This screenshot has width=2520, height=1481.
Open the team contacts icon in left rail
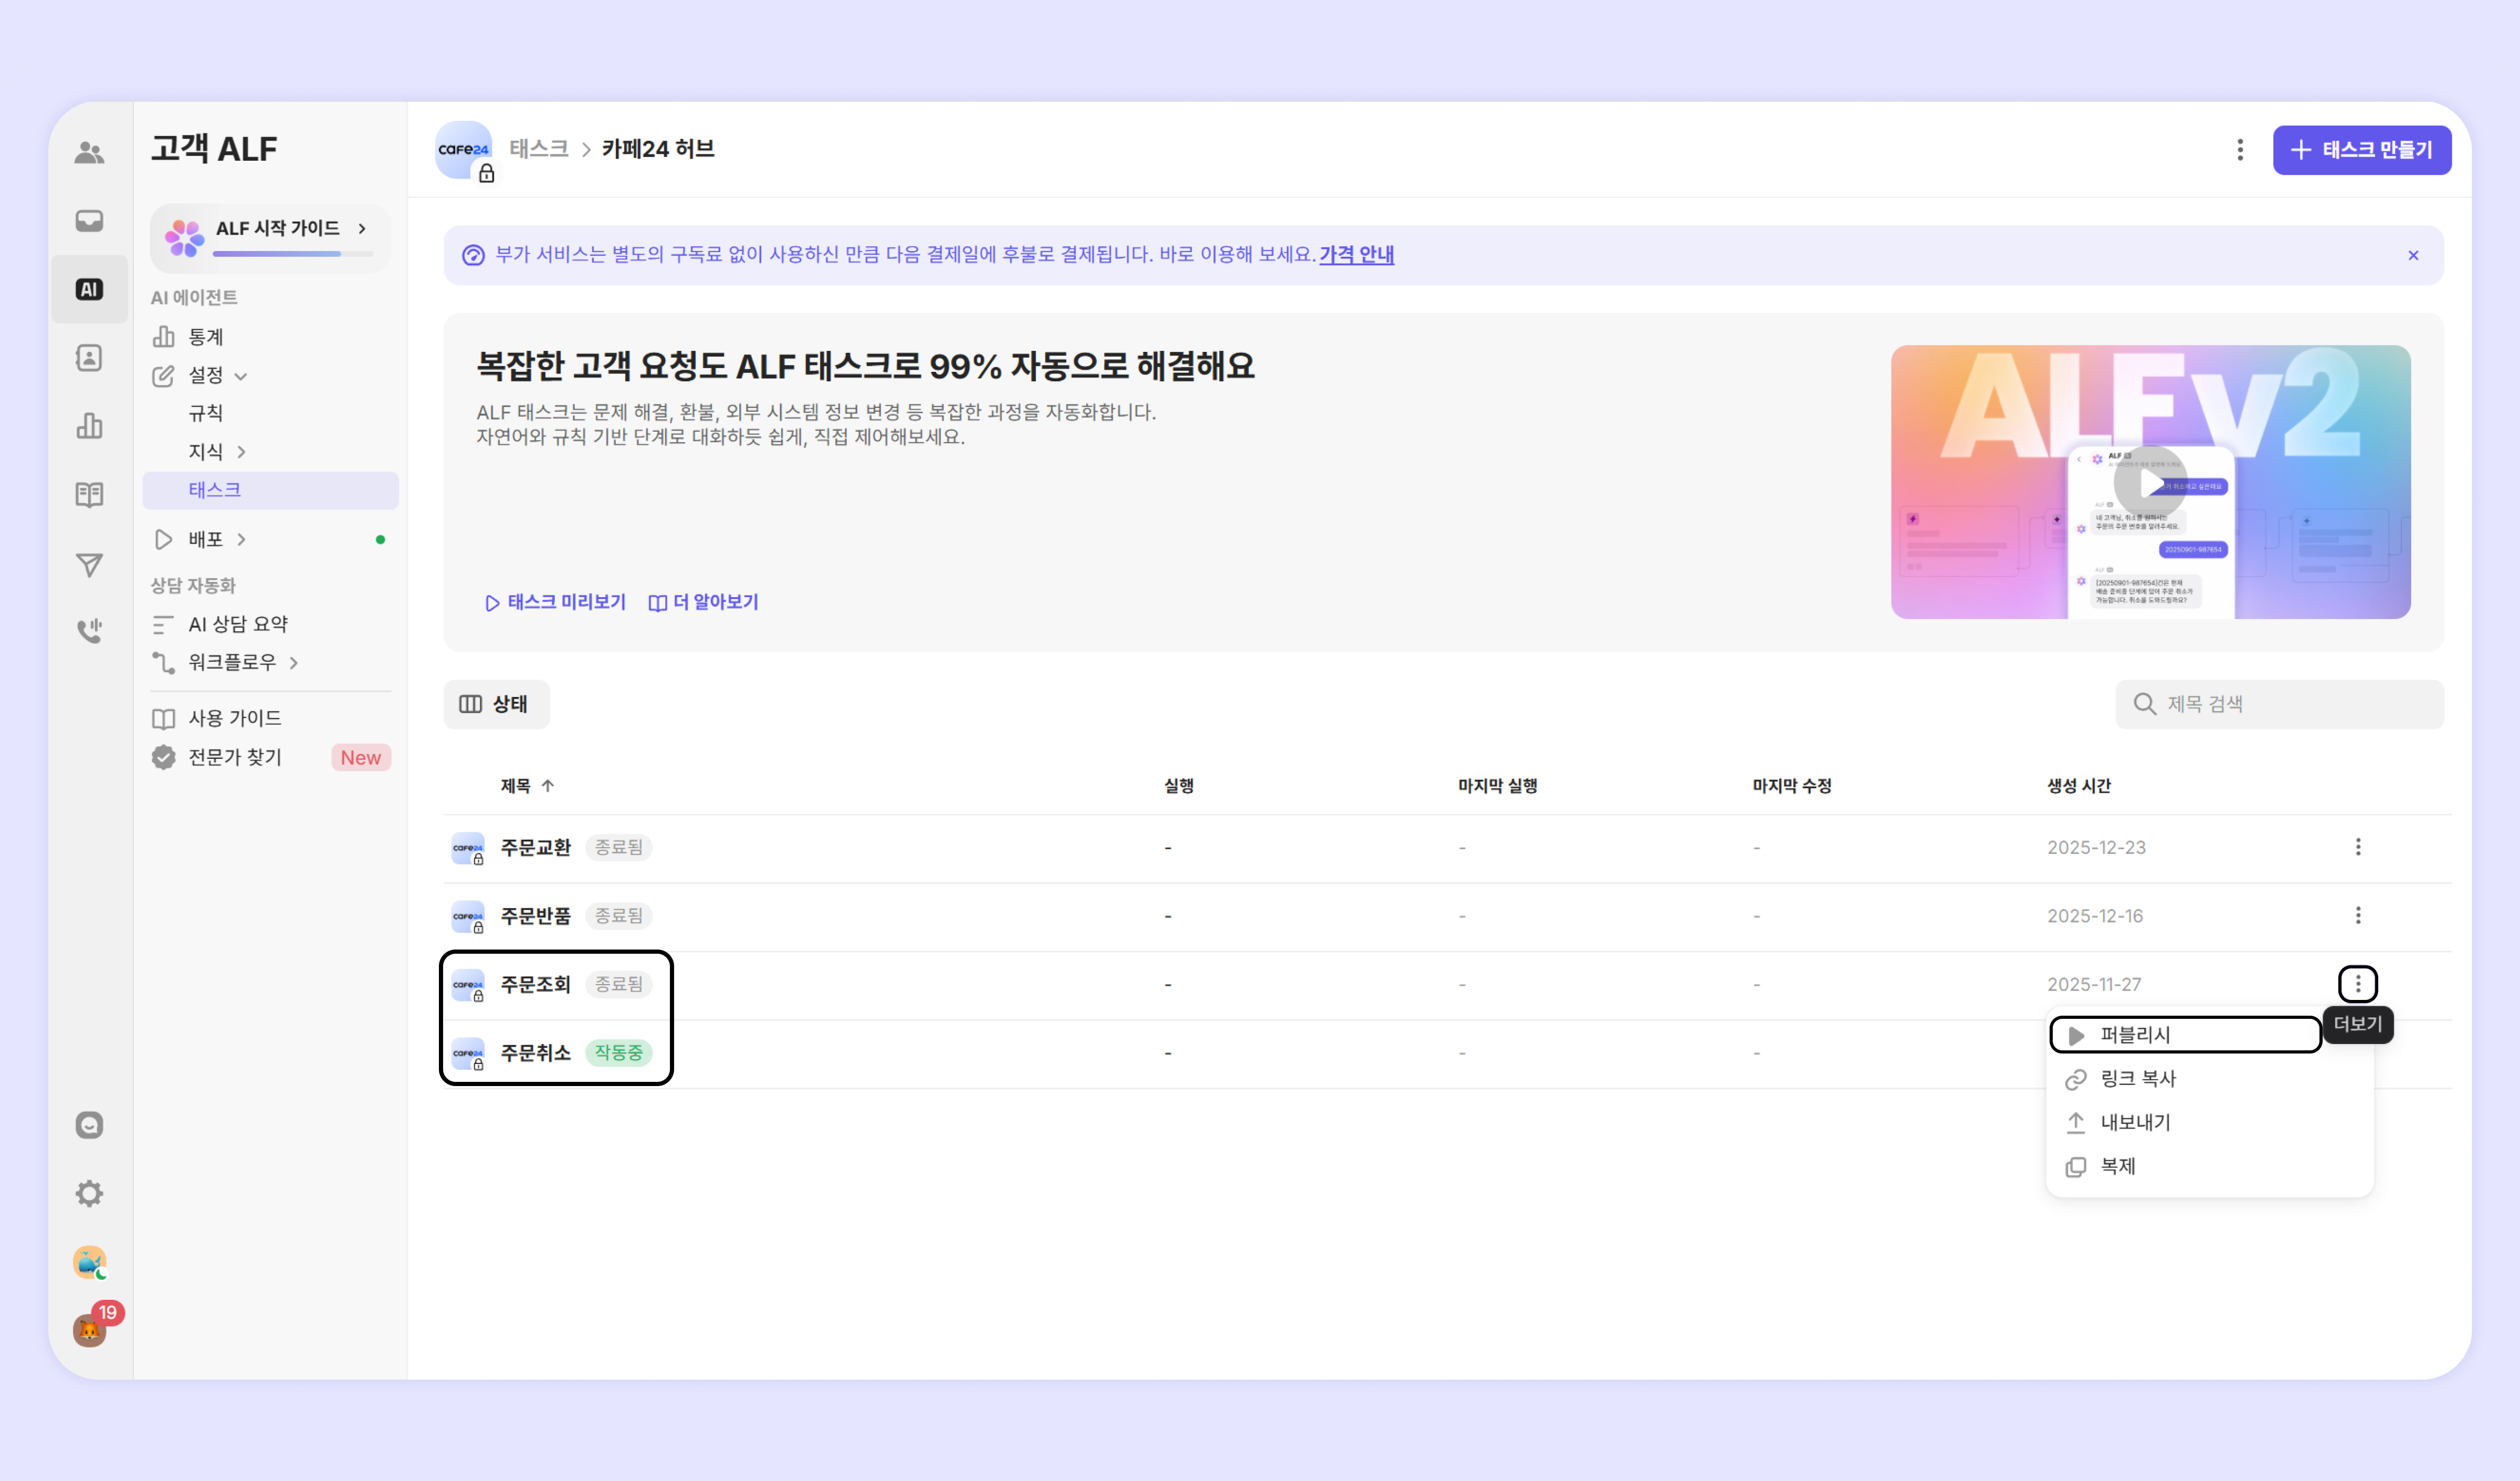(89, 152)
